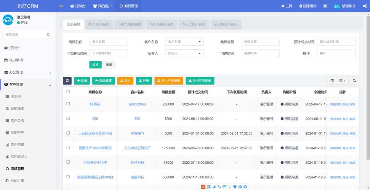Click the 演示账号 avatar in top bar

point(337,6)
